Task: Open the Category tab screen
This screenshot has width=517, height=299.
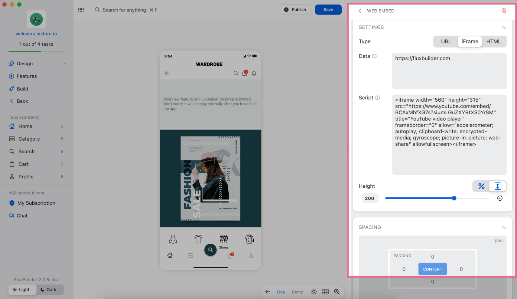Action: [x=29, y=139]
